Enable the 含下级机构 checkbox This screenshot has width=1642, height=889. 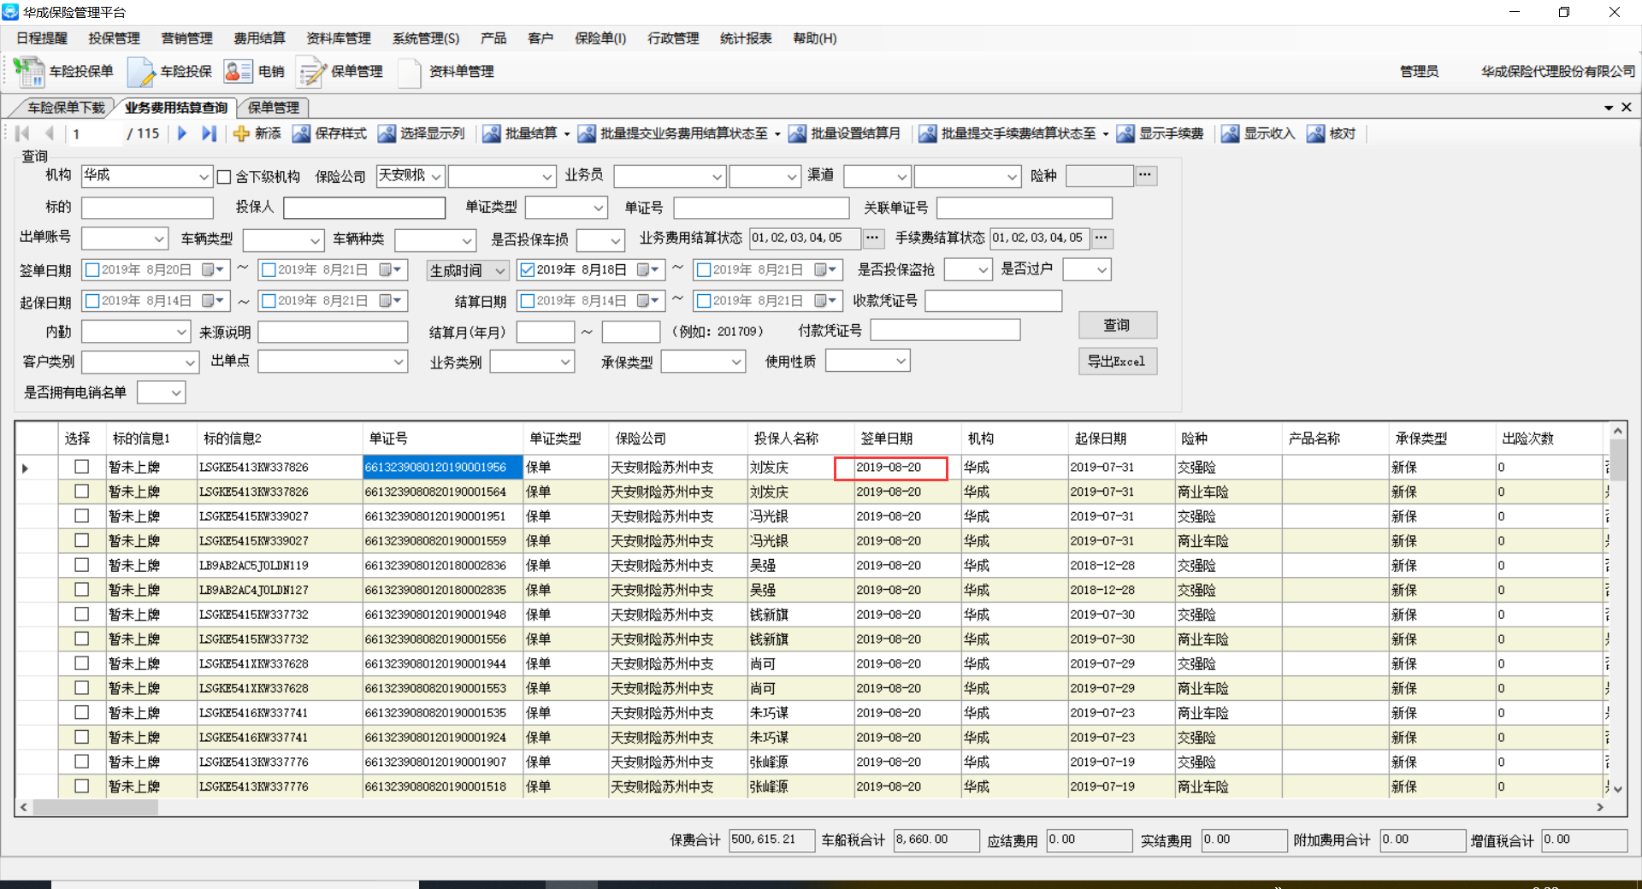tap(224, 177)
